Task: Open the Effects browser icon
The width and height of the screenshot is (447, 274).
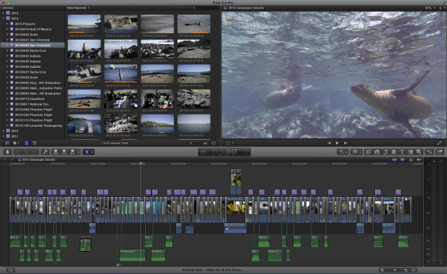Action: pyautogui.click(x=368, y=152)
